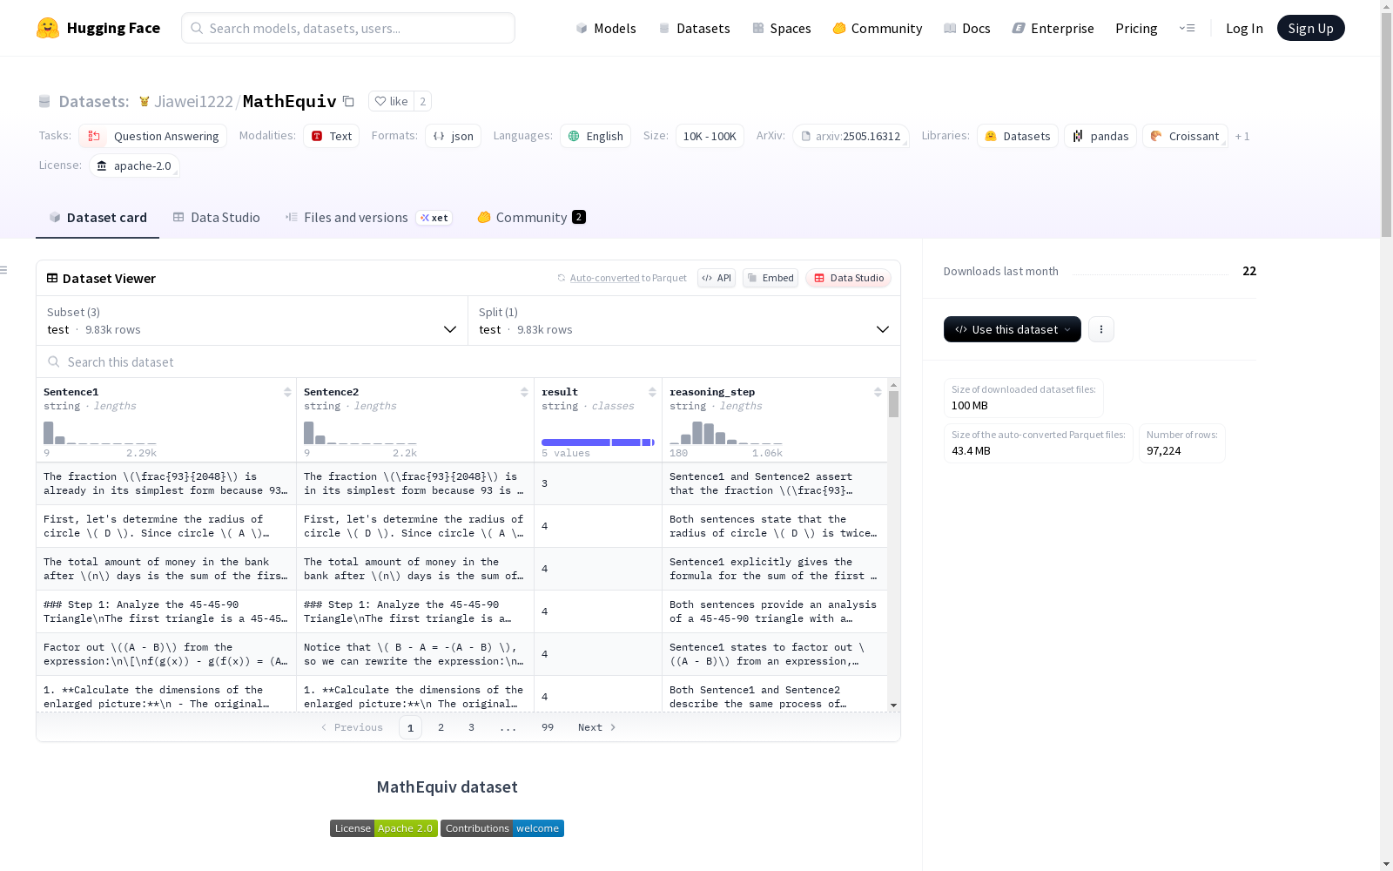Open the Split dropdown
1393x871 pixels.
pos(684,321)
